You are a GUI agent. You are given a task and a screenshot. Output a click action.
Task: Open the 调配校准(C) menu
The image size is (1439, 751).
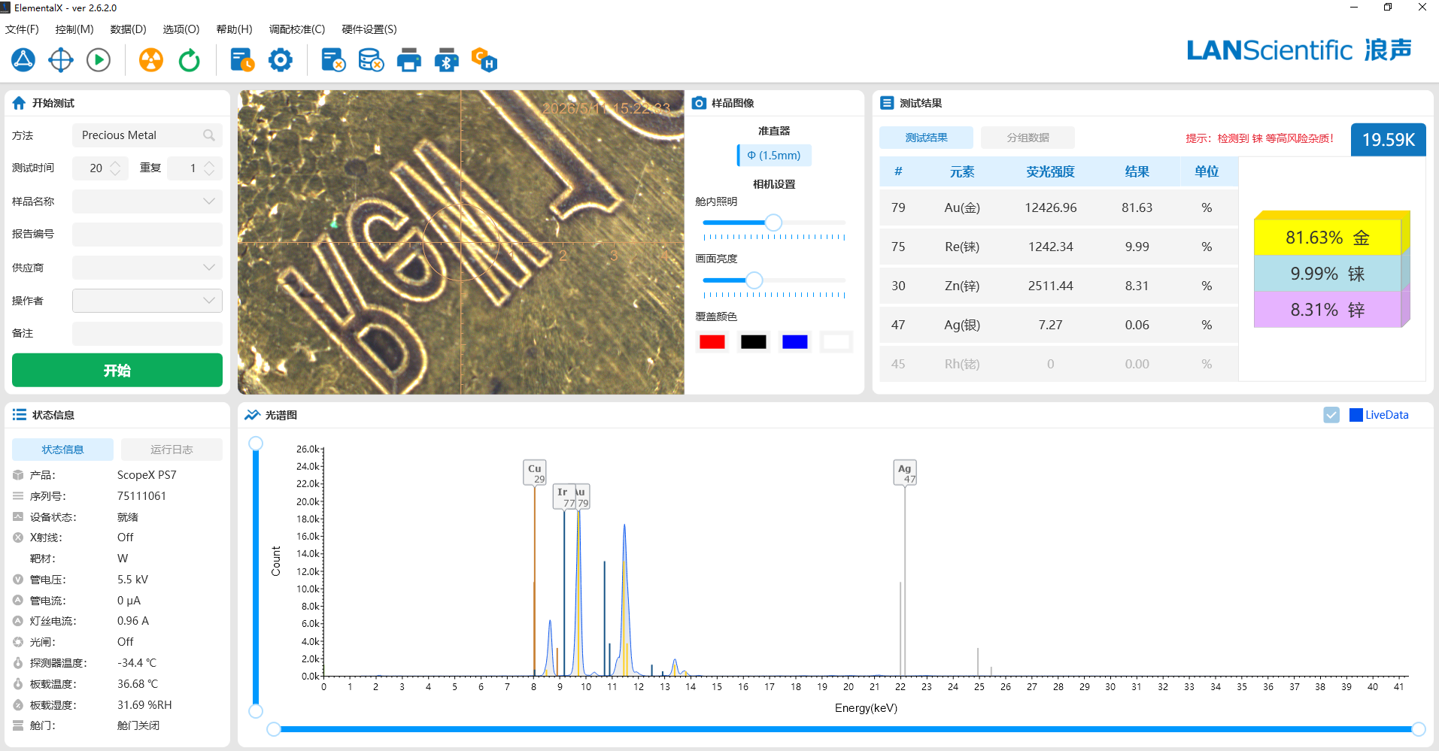pos(297,29)
